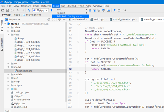This screenshot has width=164, height=112.
Task: Click the profiling pie-chart toolbar icon
Action: click(x=104, y=10)
